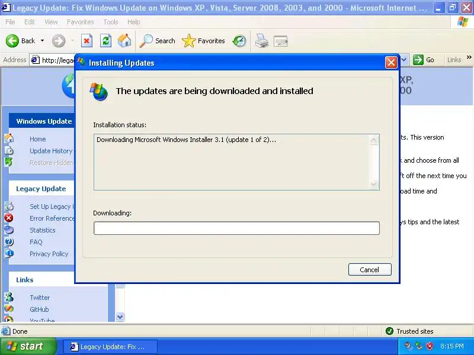Click the Edit page icon in toolbar

280,41
